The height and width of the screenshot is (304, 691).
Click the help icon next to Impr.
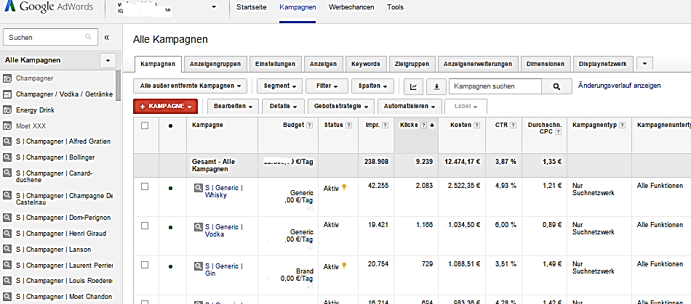386,126
